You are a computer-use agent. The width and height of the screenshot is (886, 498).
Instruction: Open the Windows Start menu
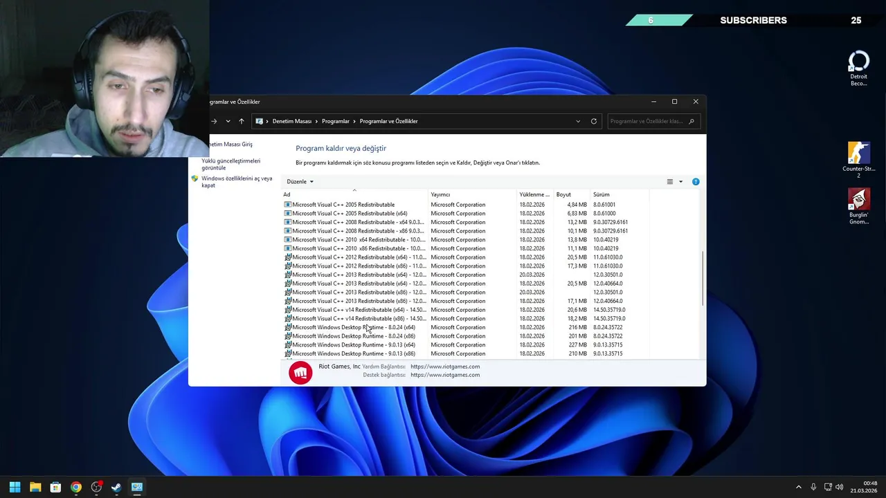click(x=15, y=487)
